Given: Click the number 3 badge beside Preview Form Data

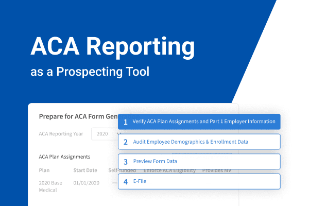Looking at the screenshot, I should pos(126,161).
